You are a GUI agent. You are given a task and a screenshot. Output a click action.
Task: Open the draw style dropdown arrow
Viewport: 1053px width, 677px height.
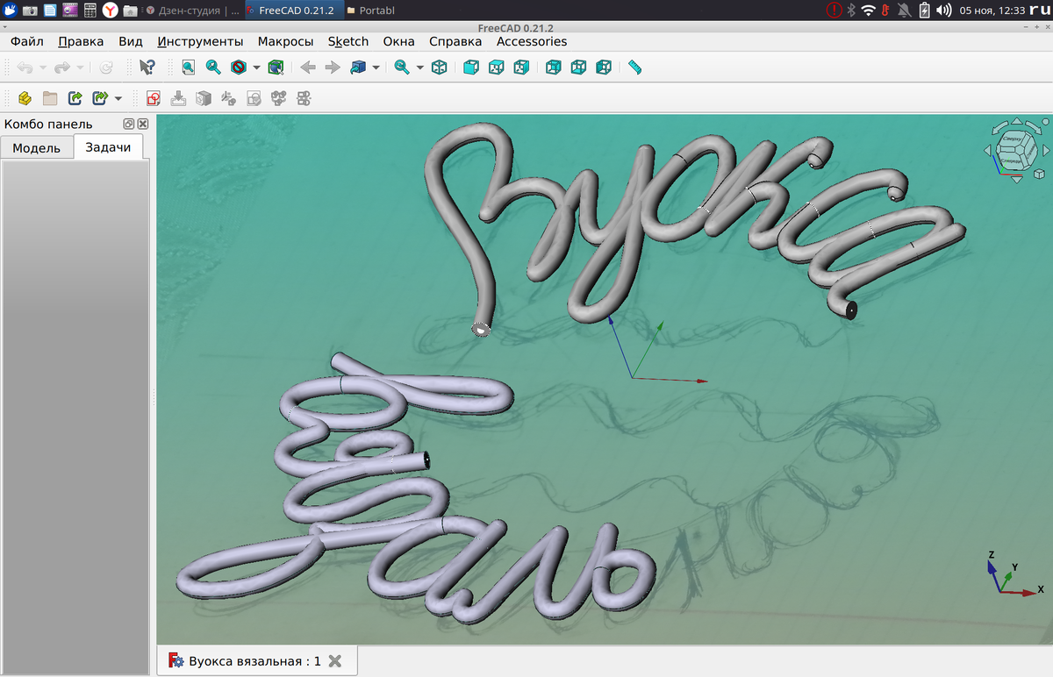(256, 68)
